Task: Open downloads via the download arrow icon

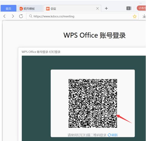Action: click(144, 16)
